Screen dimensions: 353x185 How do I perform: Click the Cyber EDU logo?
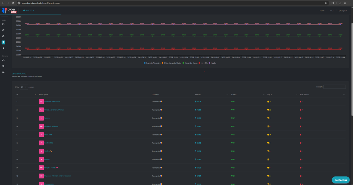(10, 11)
